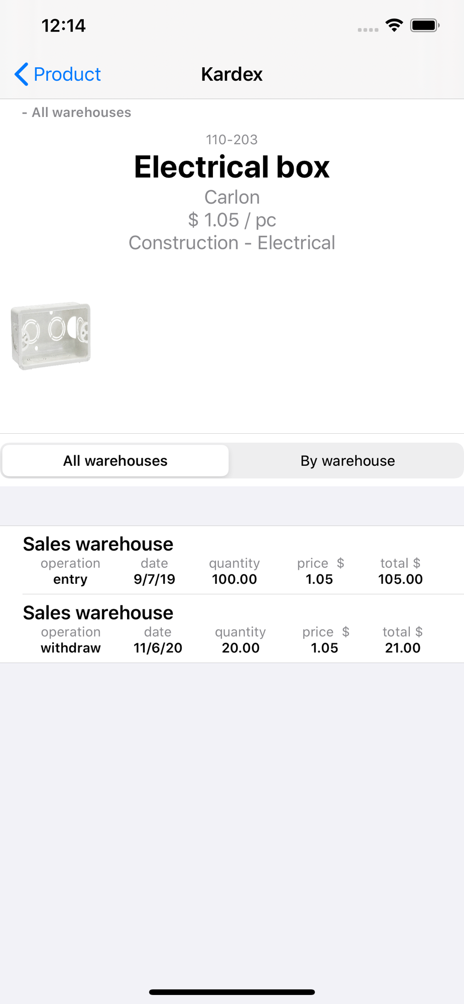Open the electrical box product thumbnail
Screen dimensions: 464x1004
[51, 335]
